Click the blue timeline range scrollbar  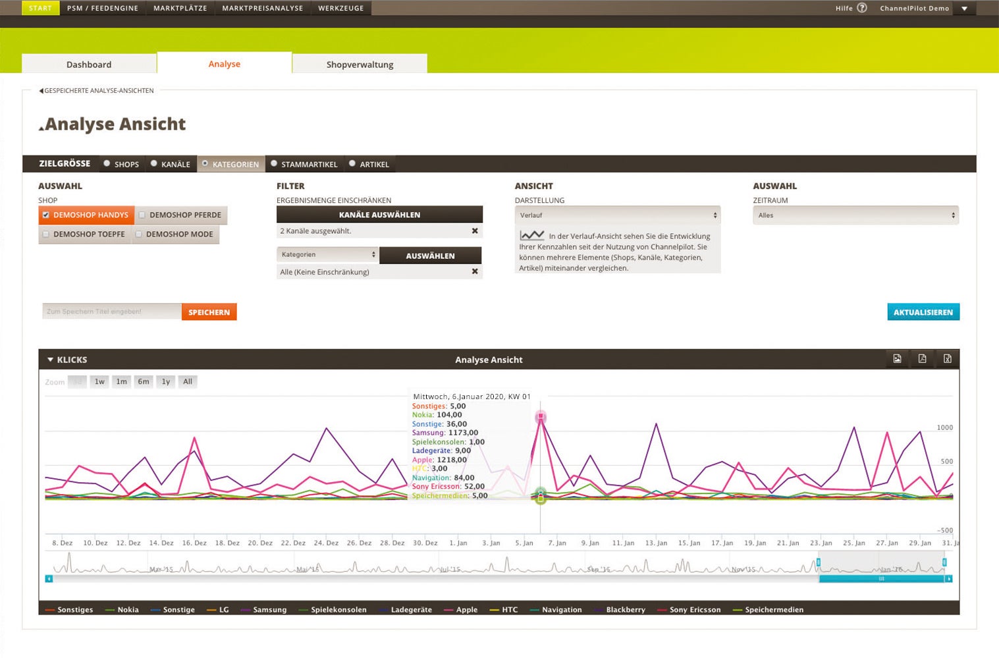tap(880, 579)
